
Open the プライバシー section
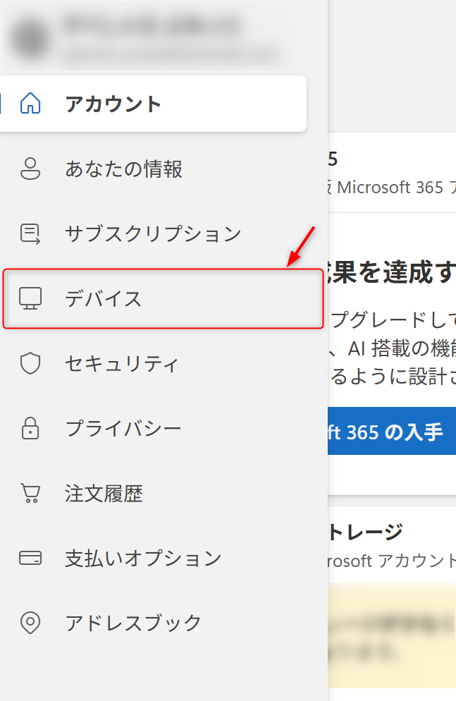tap(123, 429)
